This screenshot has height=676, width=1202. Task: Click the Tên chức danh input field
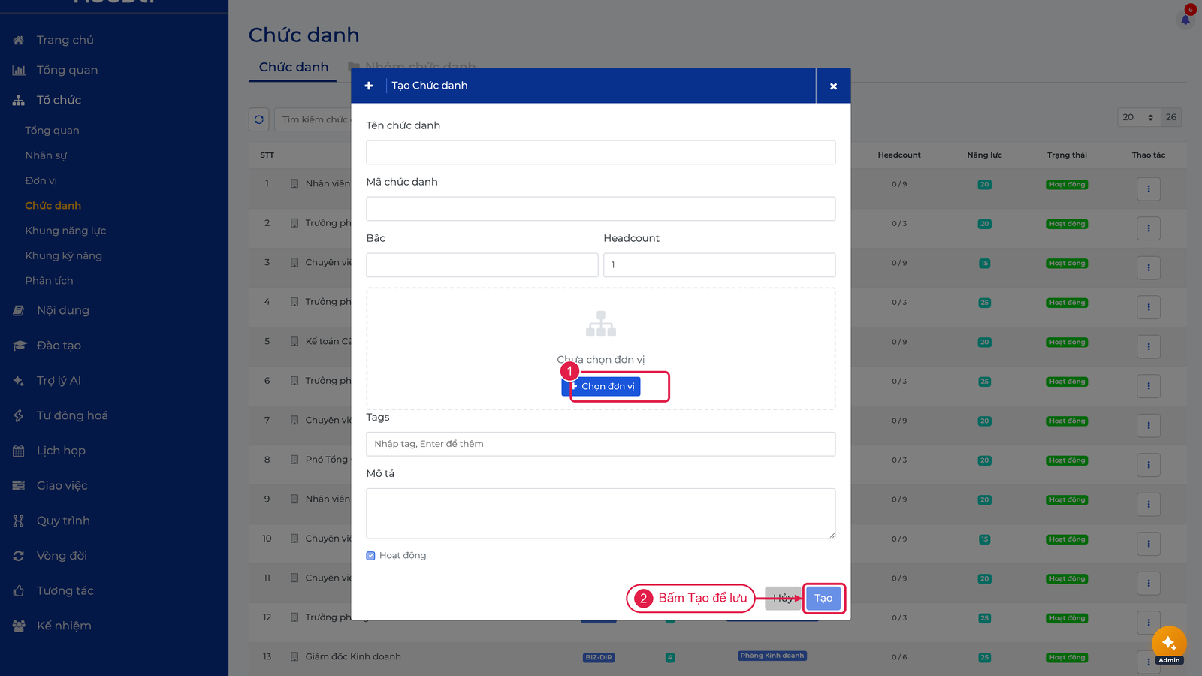[x=601, y=152]
